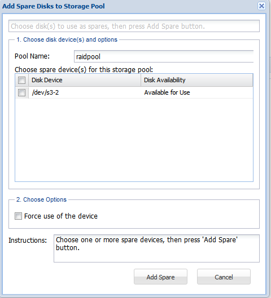The image size is (271, 298).
Task: Click the Choose disk device(s) and options heading
Action: pos(67,39)
